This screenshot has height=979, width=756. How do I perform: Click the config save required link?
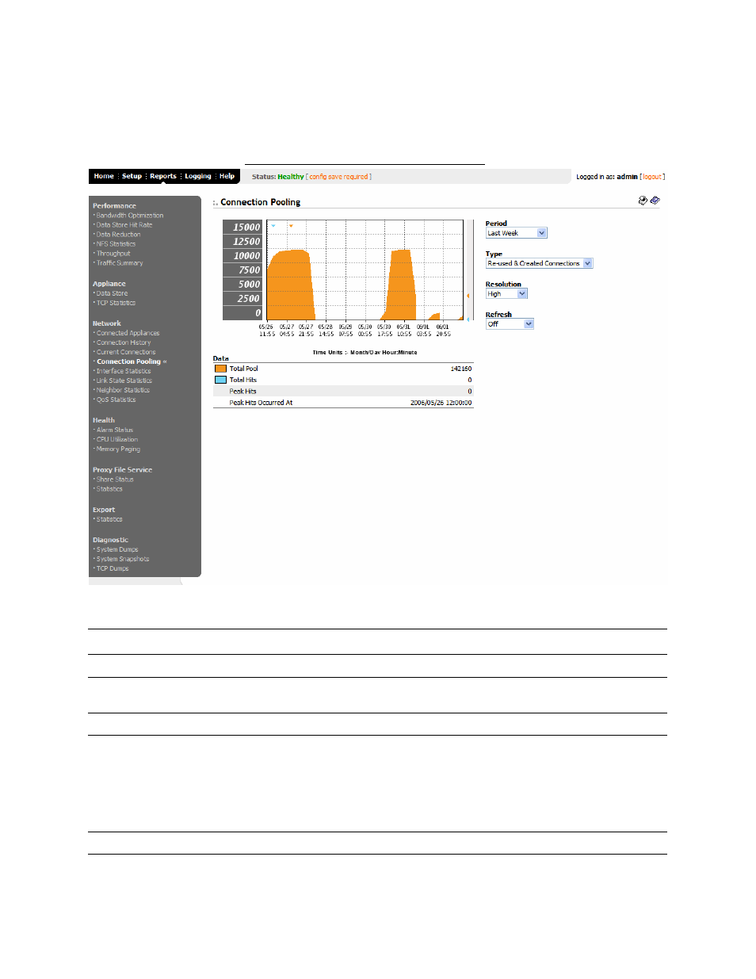pyautogui.click(x=338, y=177)
